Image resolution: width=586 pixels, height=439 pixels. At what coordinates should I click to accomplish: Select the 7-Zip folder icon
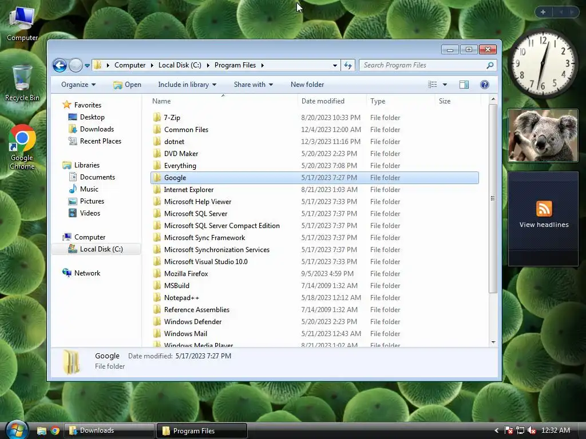[x=157, y=117]
